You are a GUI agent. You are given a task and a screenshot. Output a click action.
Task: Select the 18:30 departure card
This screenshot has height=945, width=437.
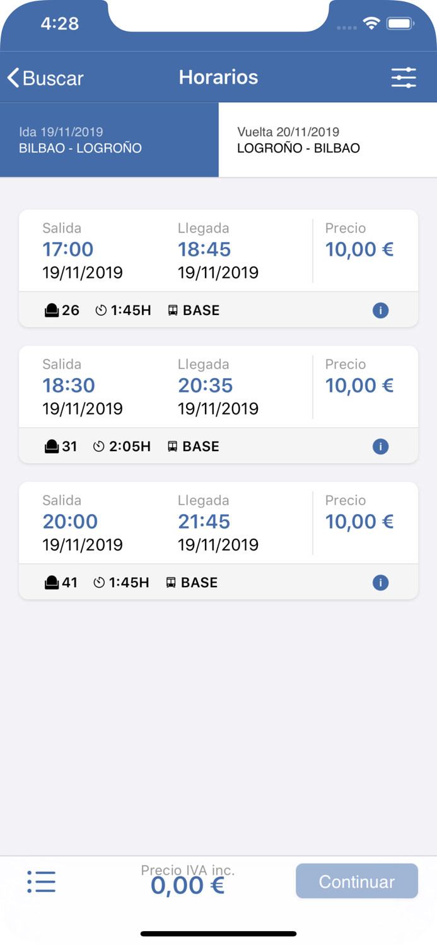(218, 386)
